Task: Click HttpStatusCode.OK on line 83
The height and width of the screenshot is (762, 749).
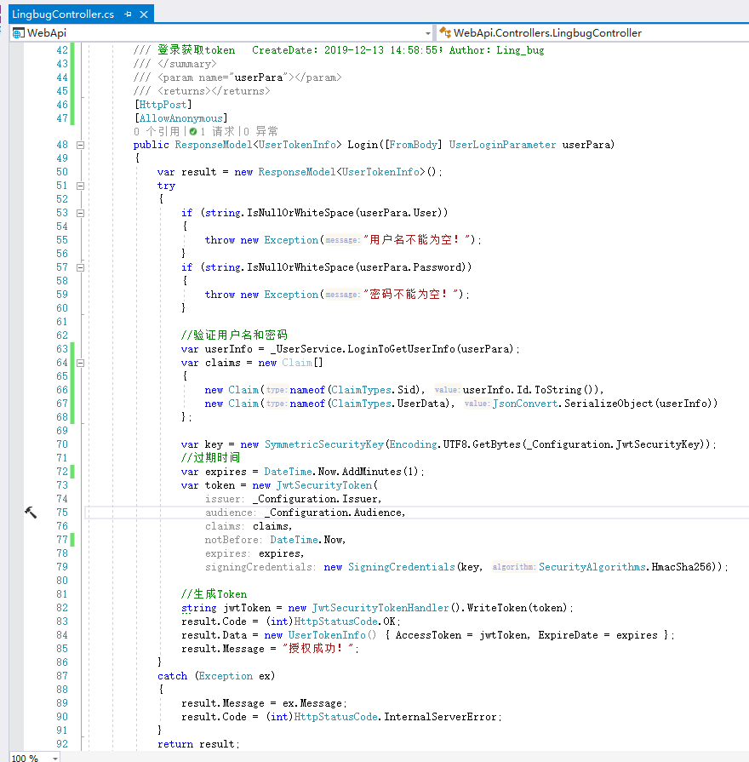Action: (345, 621)
